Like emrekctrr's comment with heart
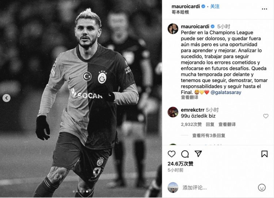This screenshot has width=274, height=198. coord(266,116)
